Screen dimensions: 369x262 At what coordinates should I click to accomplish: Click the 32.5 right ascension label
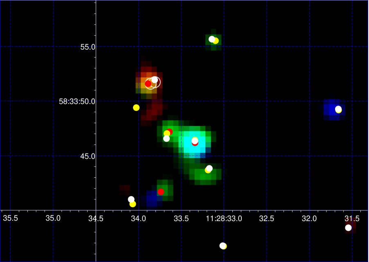point(267,219)
